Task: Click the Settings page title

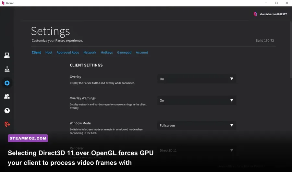Action: [51, 31]
